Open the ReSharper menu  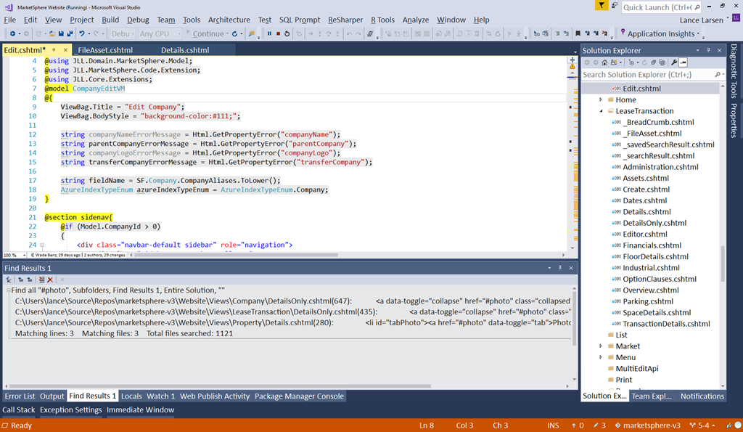click(x=345, y=20)
